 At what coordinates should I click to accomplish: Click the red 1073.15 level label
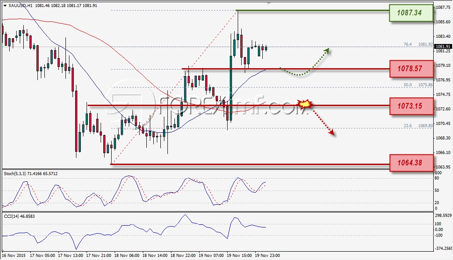(x=411, y=106)
